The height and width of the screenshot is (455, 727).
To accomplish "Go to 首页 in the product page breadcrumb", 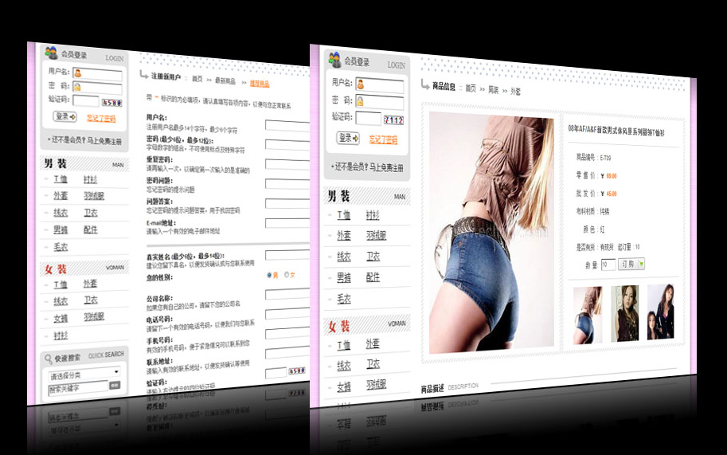I will [x=471, y=88].
